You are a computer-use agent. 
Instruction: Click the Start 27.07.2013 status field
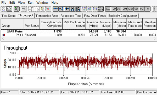[x=40, y=92]
